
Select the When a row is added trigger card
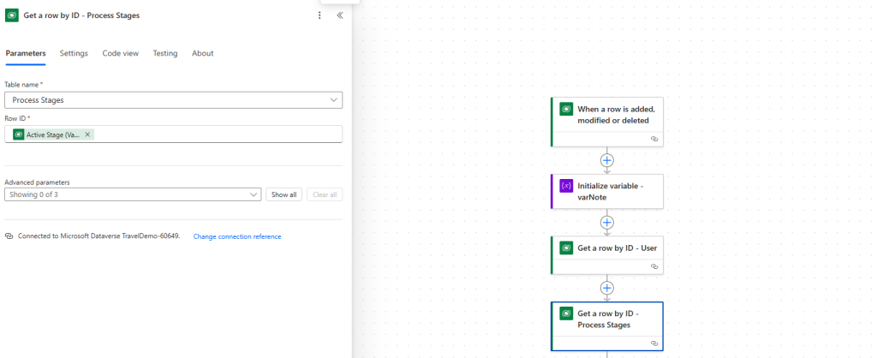click(x=607, y=122)
